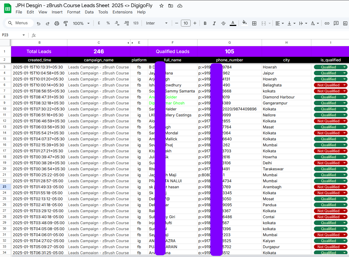Click the 246 total count cell
349x257 pixels.
99,52
